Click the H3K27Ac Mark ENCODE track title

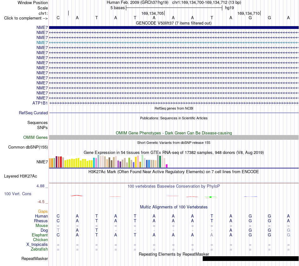pyautogui.click(x=174, y=172)
